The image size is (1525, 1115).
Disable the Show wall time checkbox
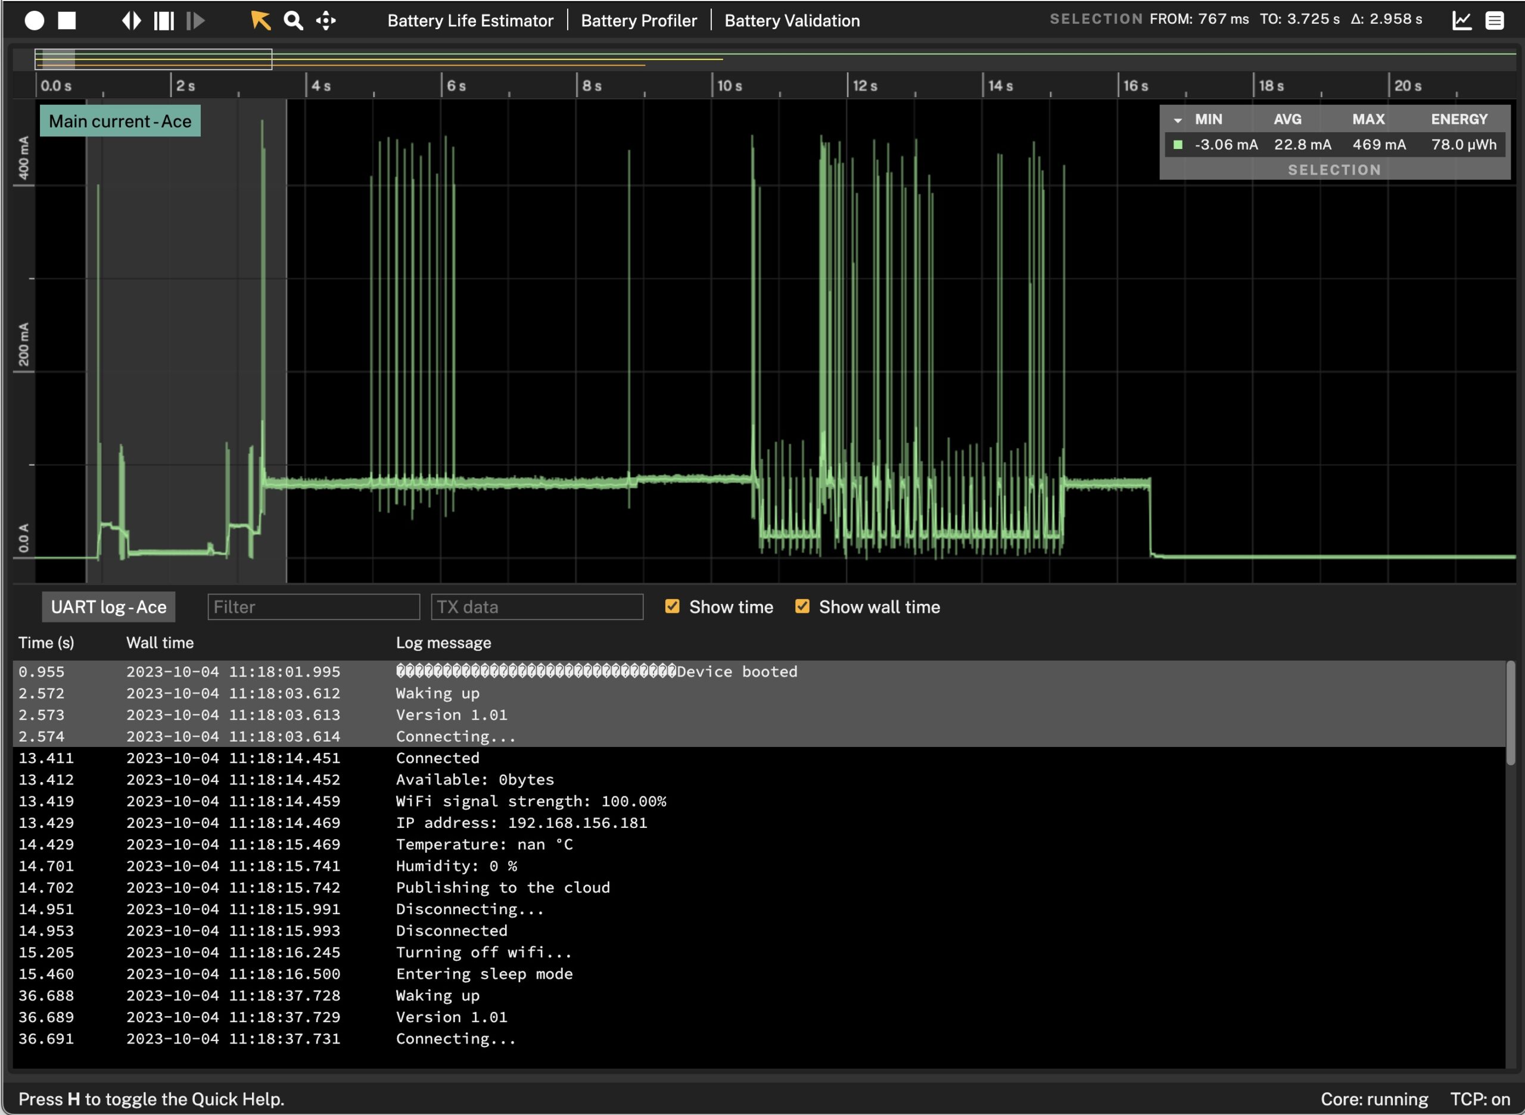(x=802, y=607)
